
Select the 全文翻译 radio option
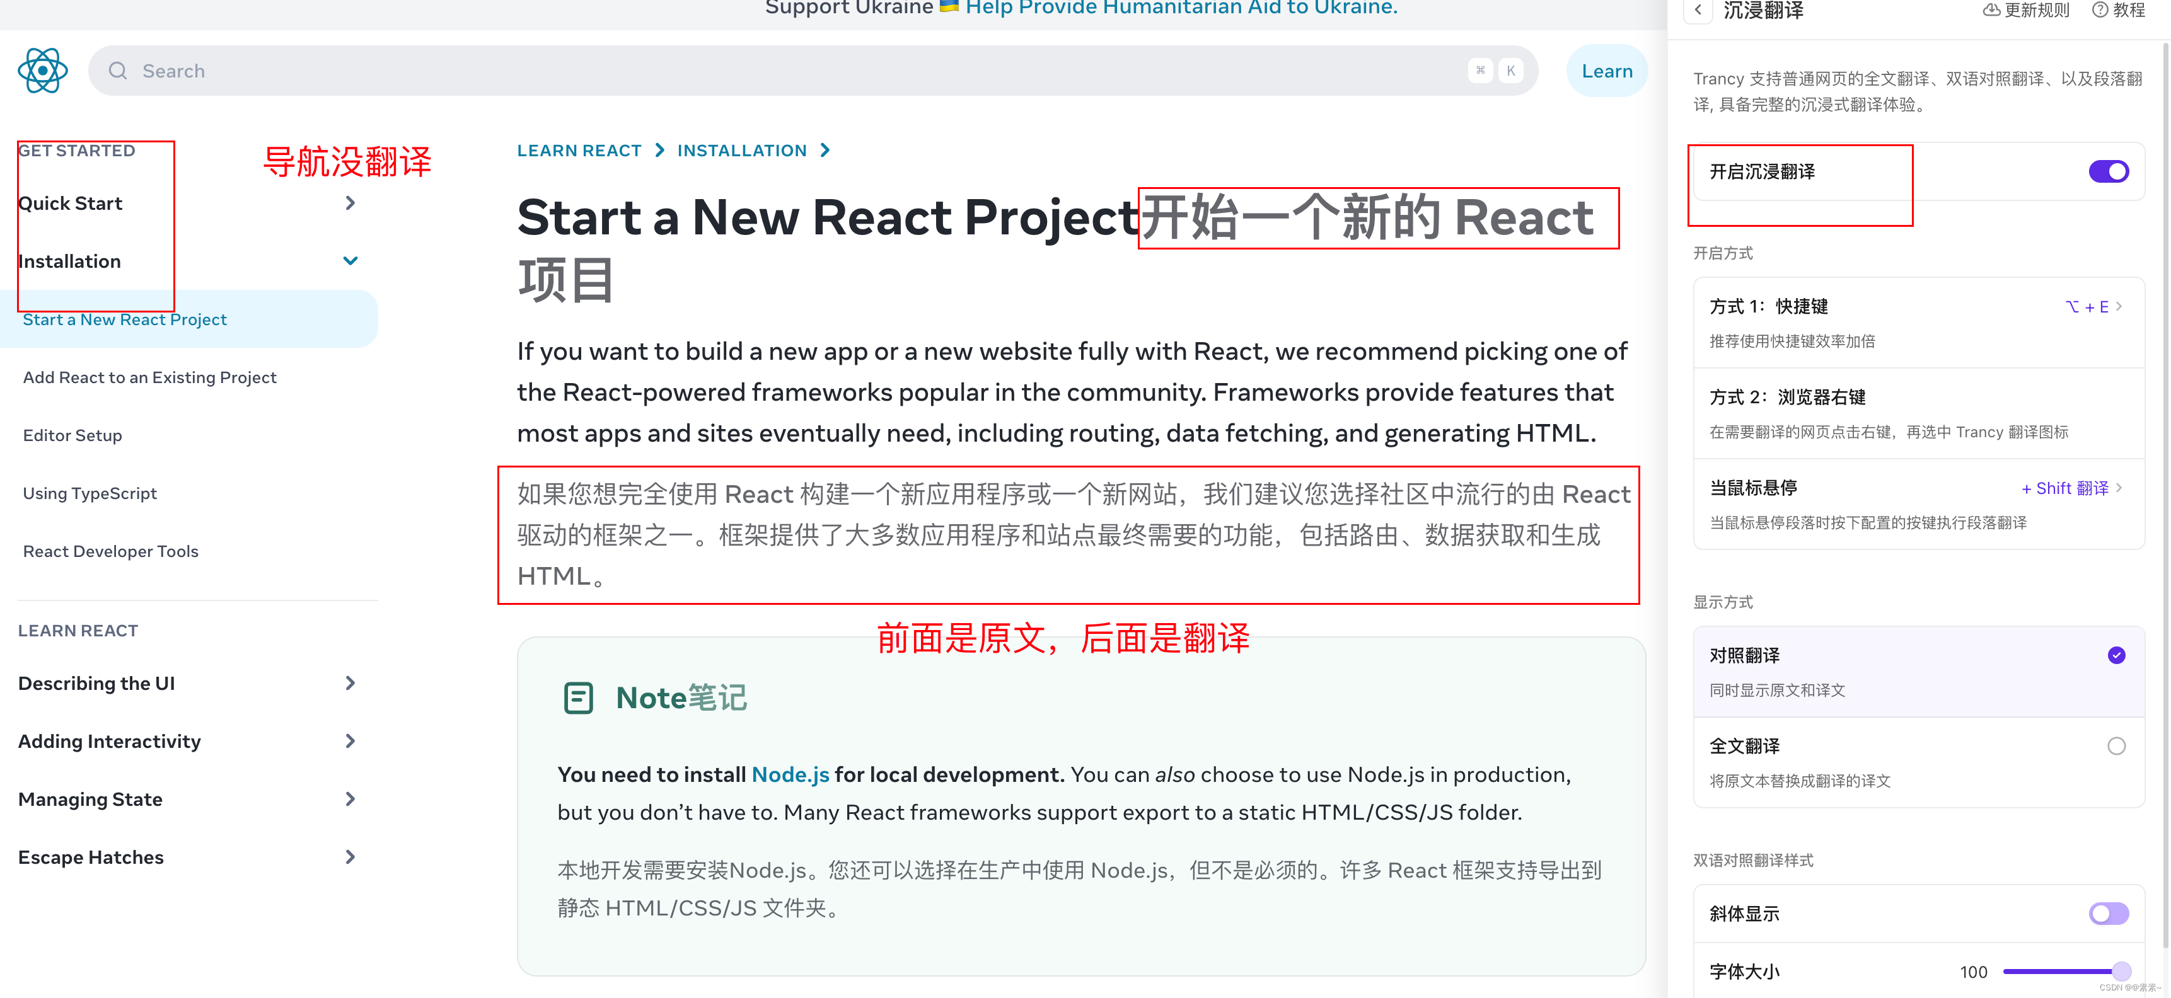pyautogui.click(x=2116, y=746)
